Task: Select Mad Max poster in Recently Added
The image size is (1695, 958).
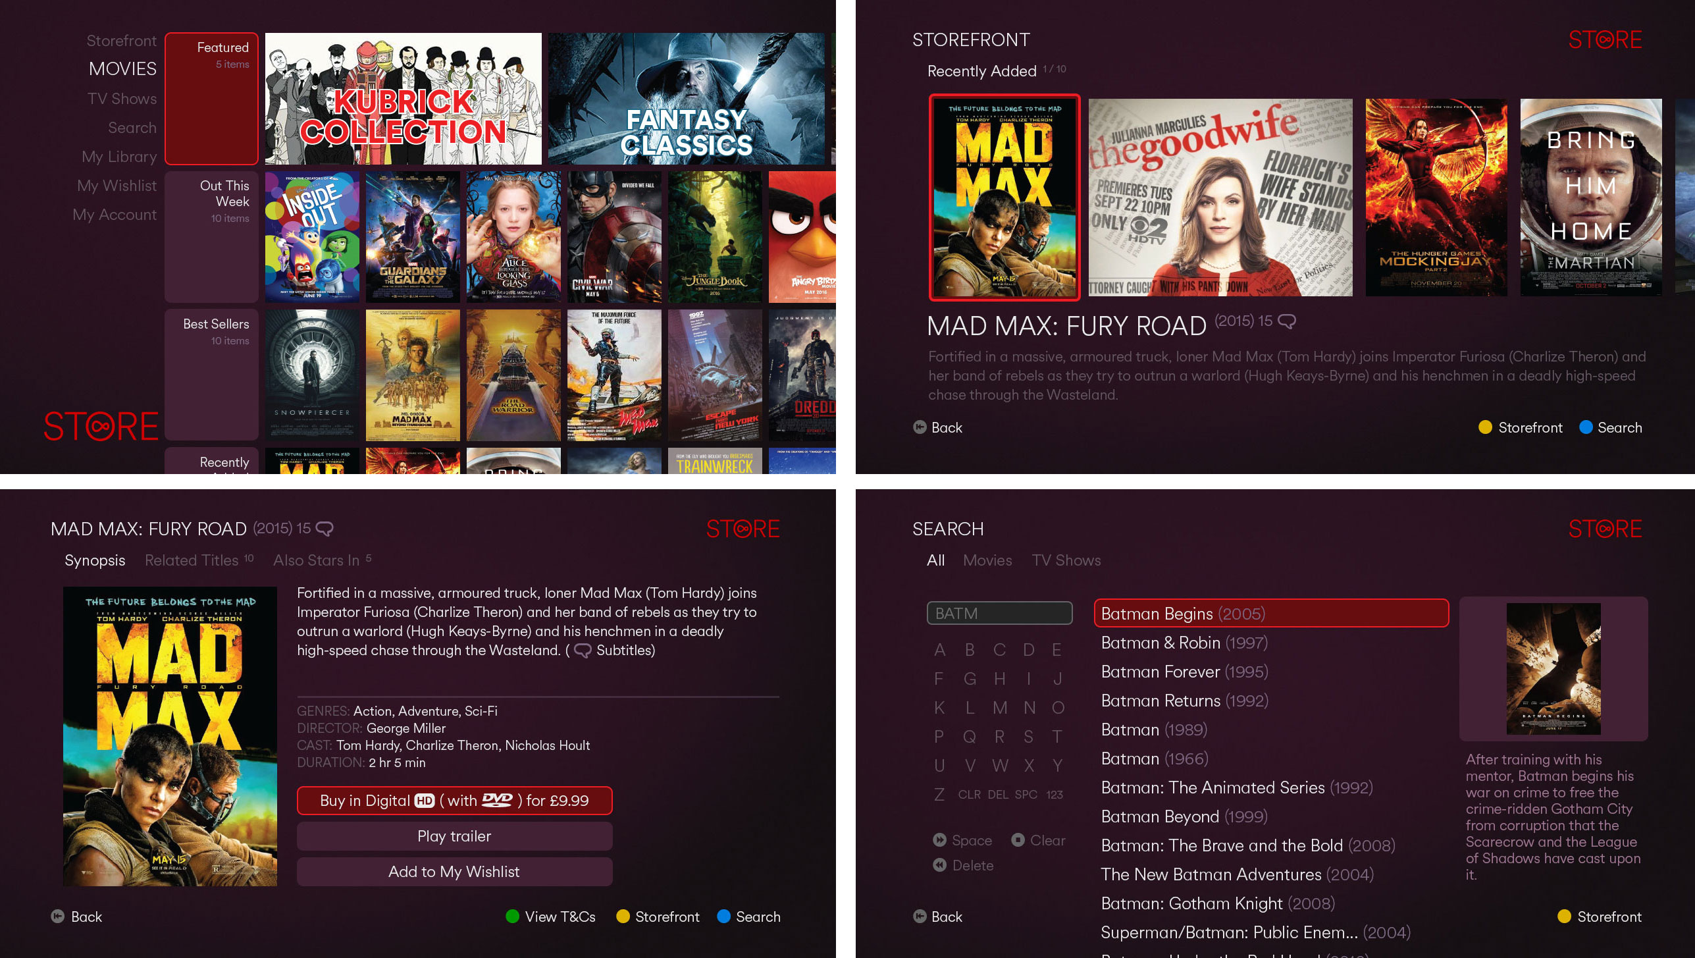Action: pos(1004,198)
